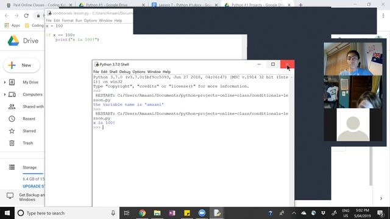Open Shell menu in Python Shell
Image resolution: width=390 pixels, height=219 pixels.
(x=113, y=72)
